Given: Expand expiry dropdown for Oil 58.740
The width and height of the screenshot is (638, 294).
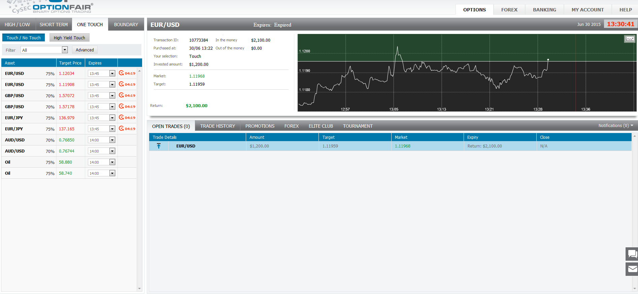Looking at the screenshot, I should point(112,173).
